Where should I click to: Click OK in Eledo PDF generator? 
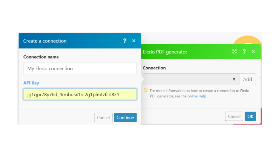coord(250,116)
